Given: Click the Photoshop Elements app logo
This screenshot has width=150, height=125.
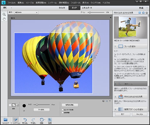Looking at the screenshot, I should point(4,3).
